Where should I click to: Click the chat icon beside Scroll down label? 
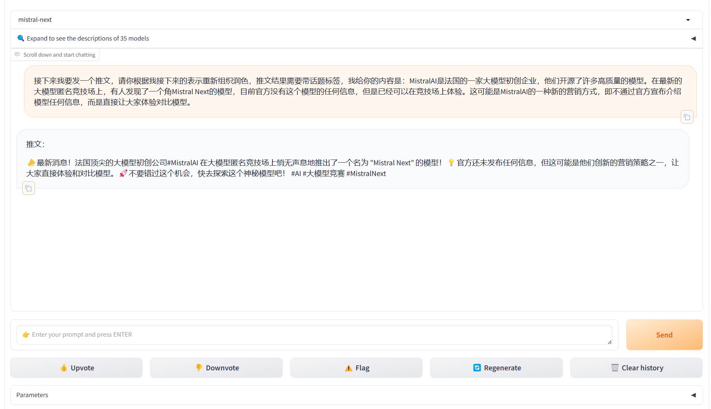click(17, 55)
